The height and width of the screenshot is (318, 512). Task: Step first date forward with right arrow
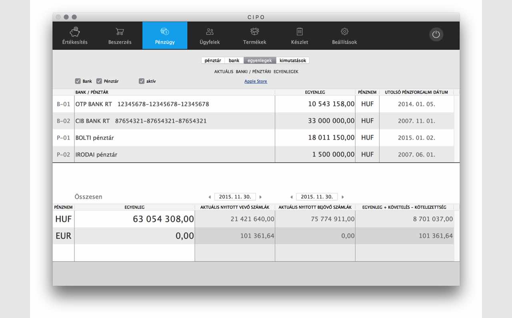261,197
